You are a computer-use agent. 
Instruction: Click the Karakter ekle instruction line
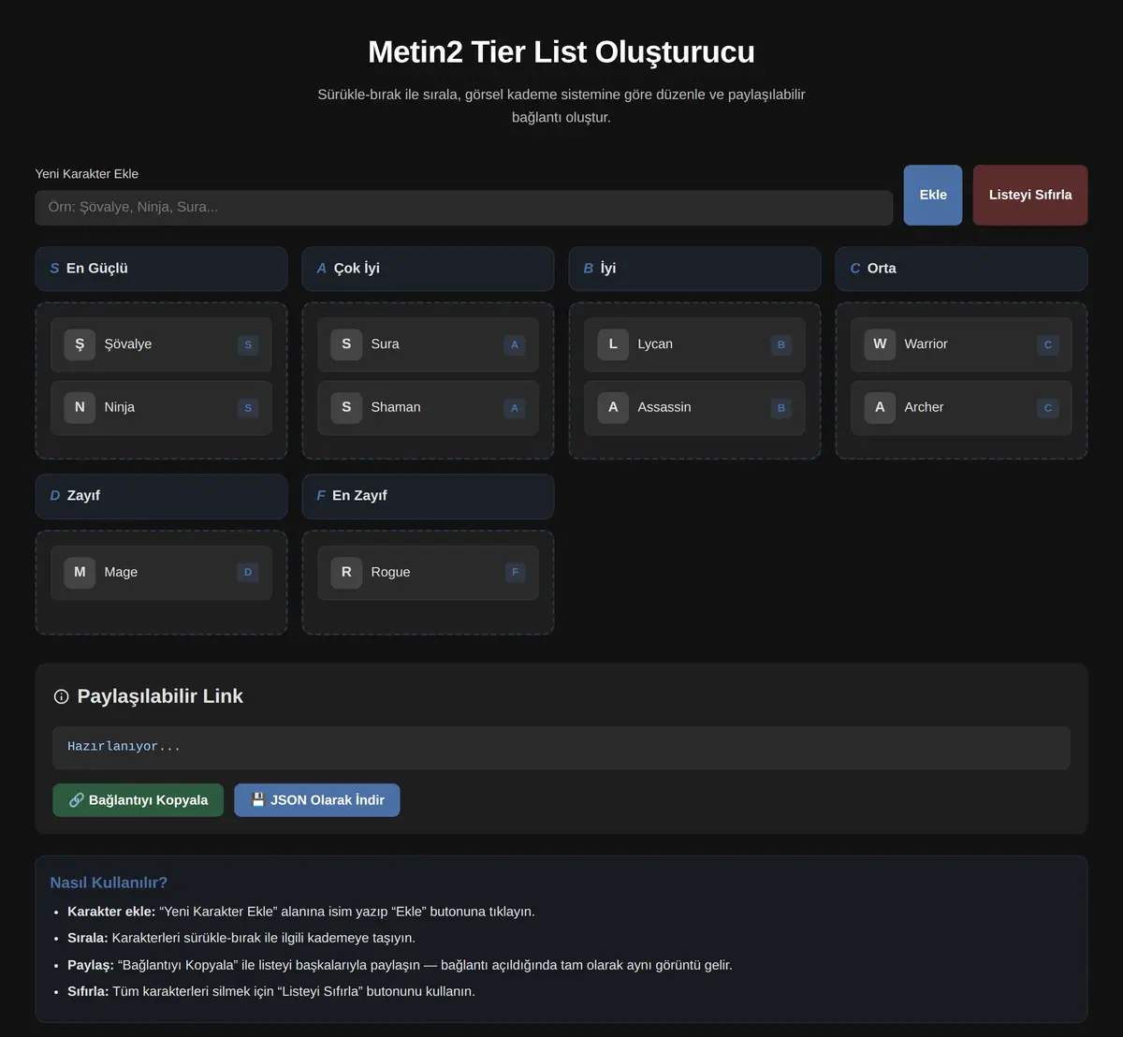pos(301,912)
